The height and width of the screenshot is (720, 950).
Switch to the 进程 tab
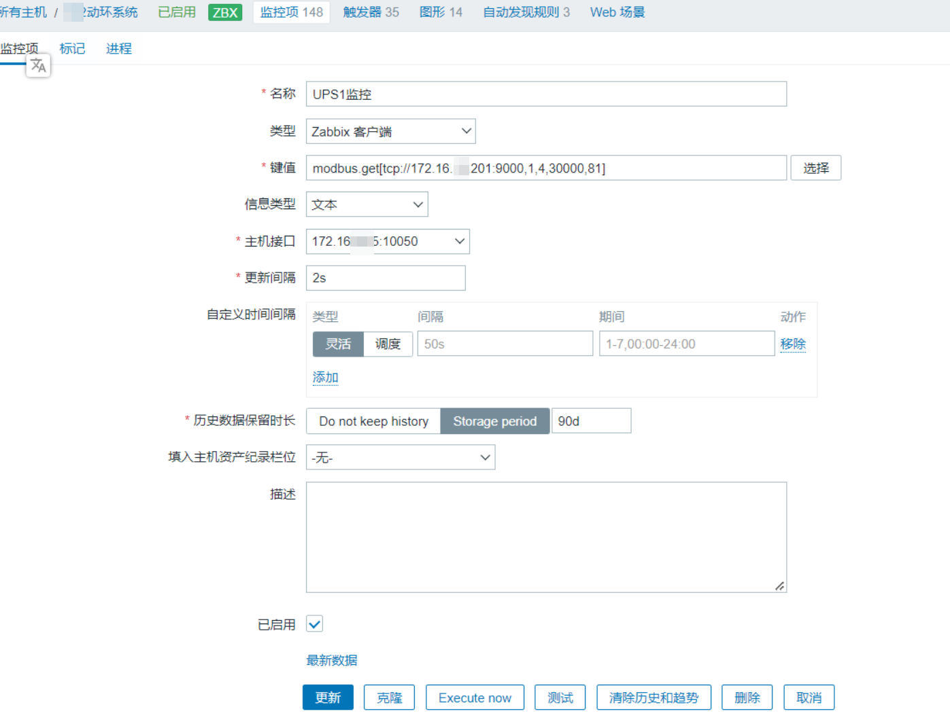(119, 49)
